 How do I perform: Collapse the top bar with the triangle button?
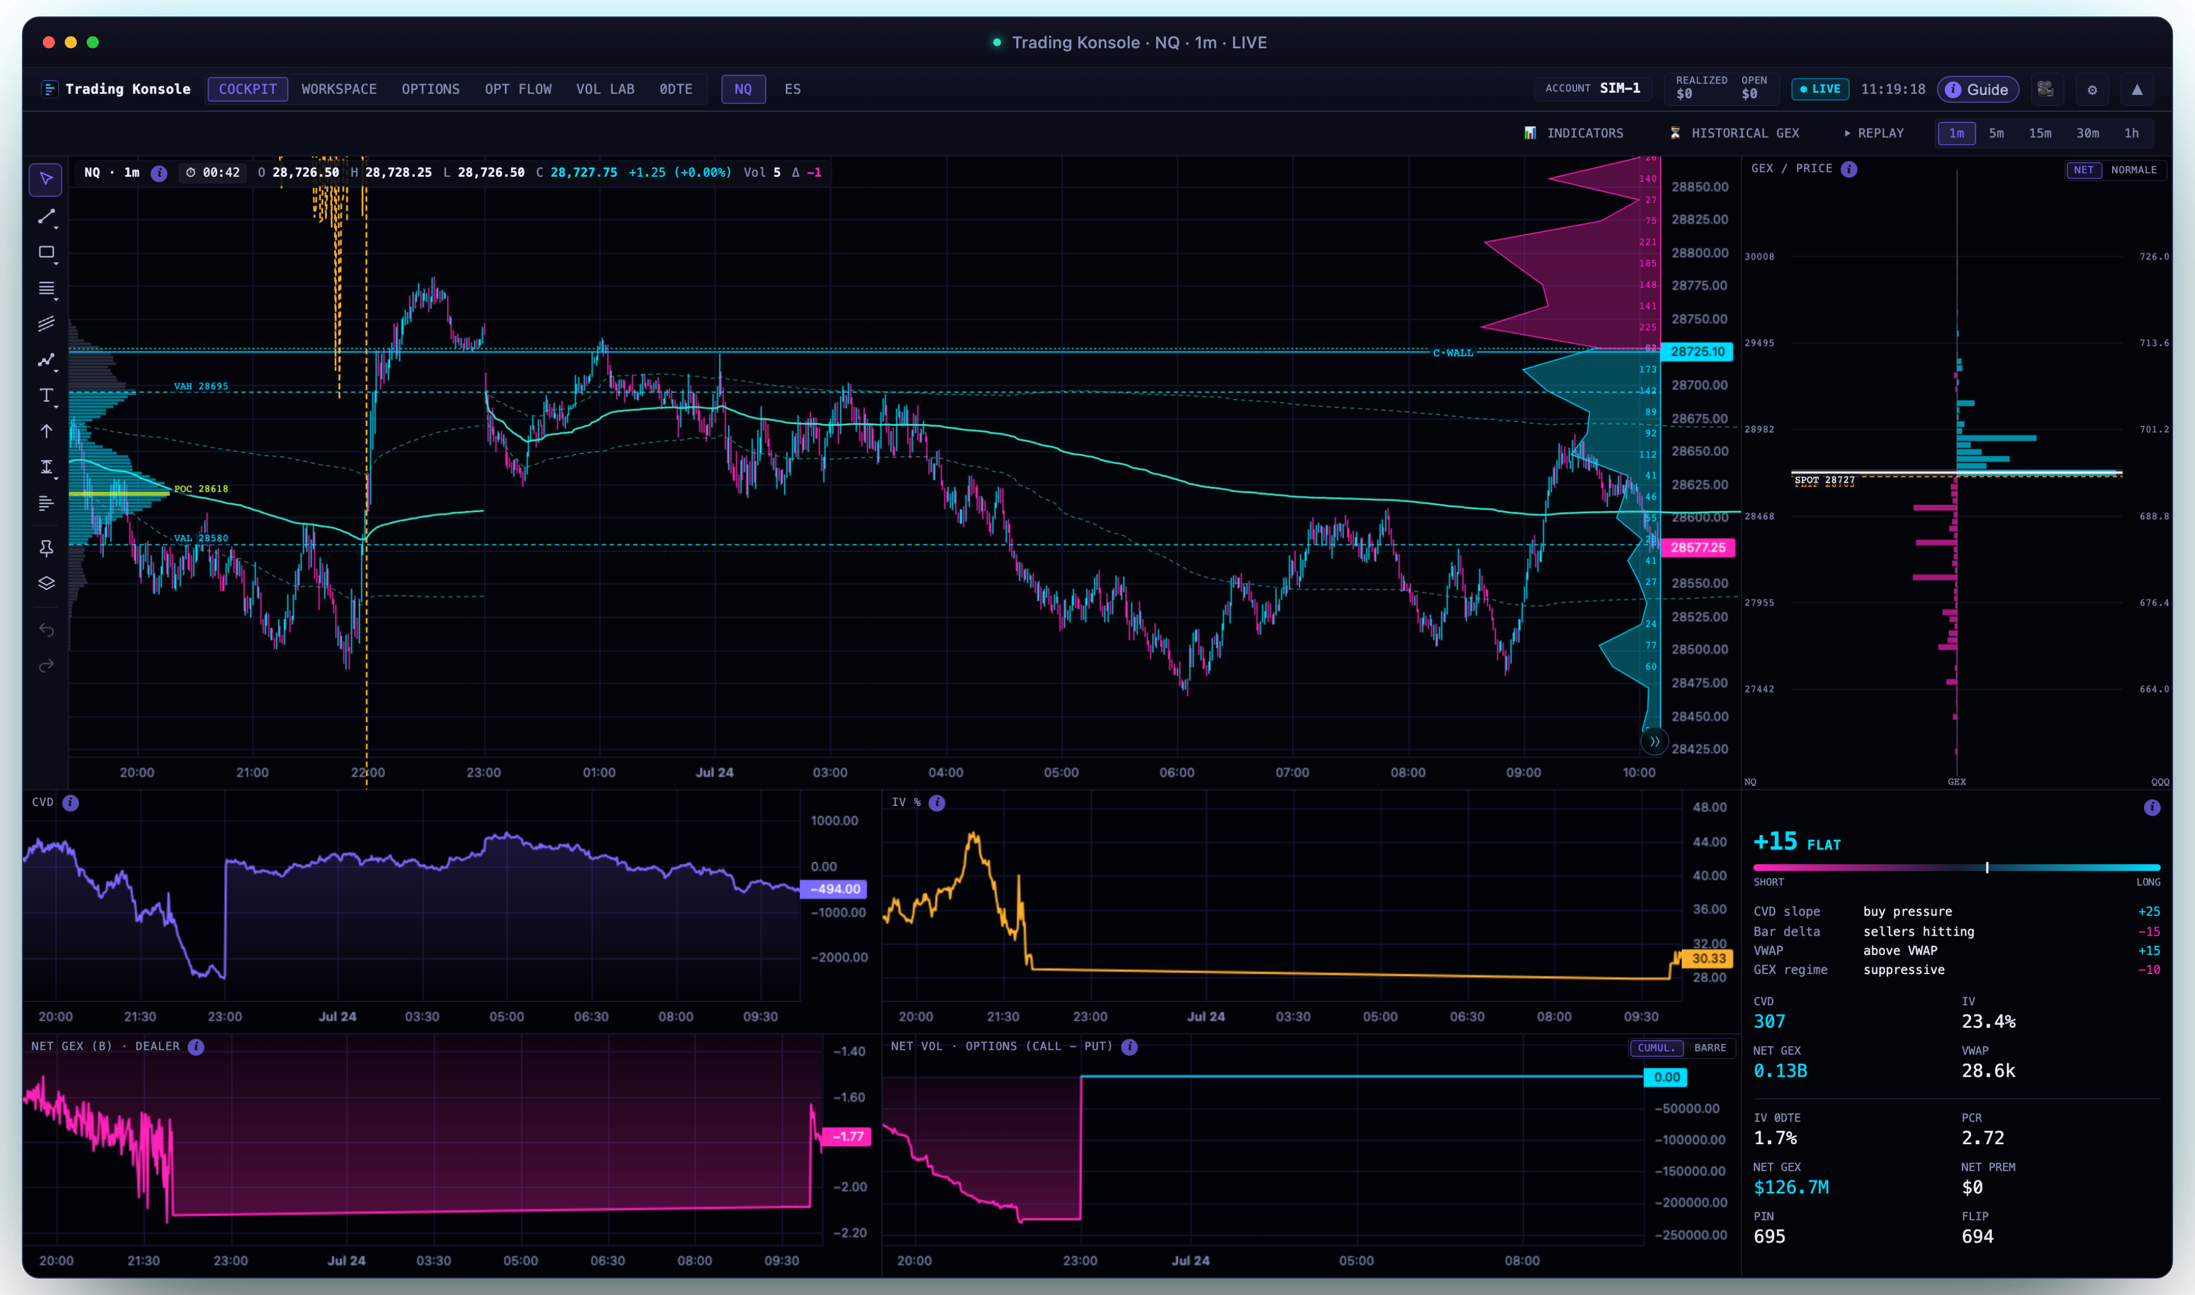(x=2136, y=89)
